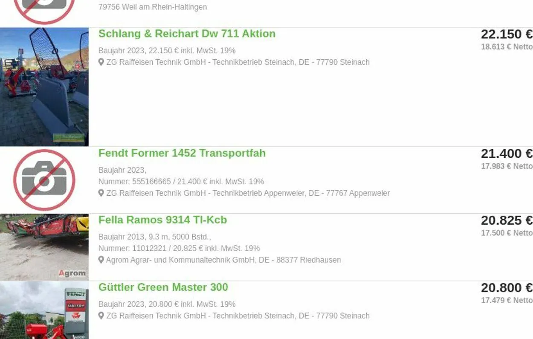
Task: Click the Schlang & Reichart machine photo
Action: [44, 87]
